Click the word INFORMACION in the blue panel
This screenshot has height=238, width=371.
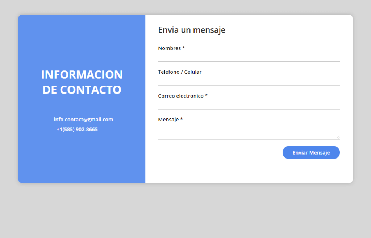pyautogui.click(x=82, y=75)
